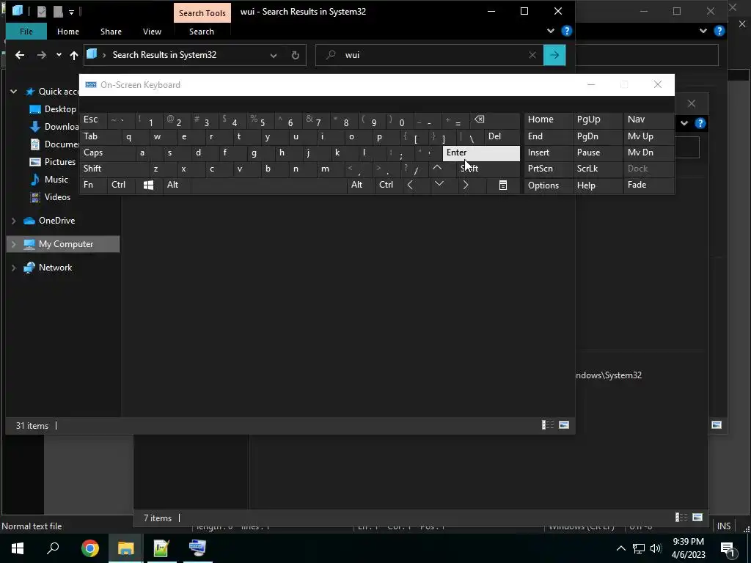Open File Explorer from the taskbar

coord(125,548)
